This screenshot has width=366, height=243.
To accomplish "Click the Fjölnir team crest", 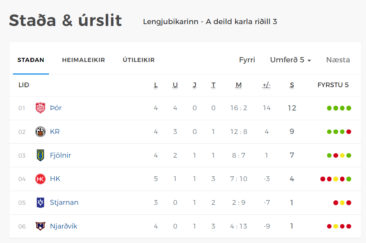I will (x=40, y=155).
